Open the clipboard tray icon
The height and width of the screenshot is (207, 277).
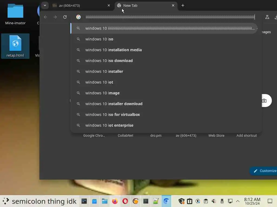tap(206, 201)
